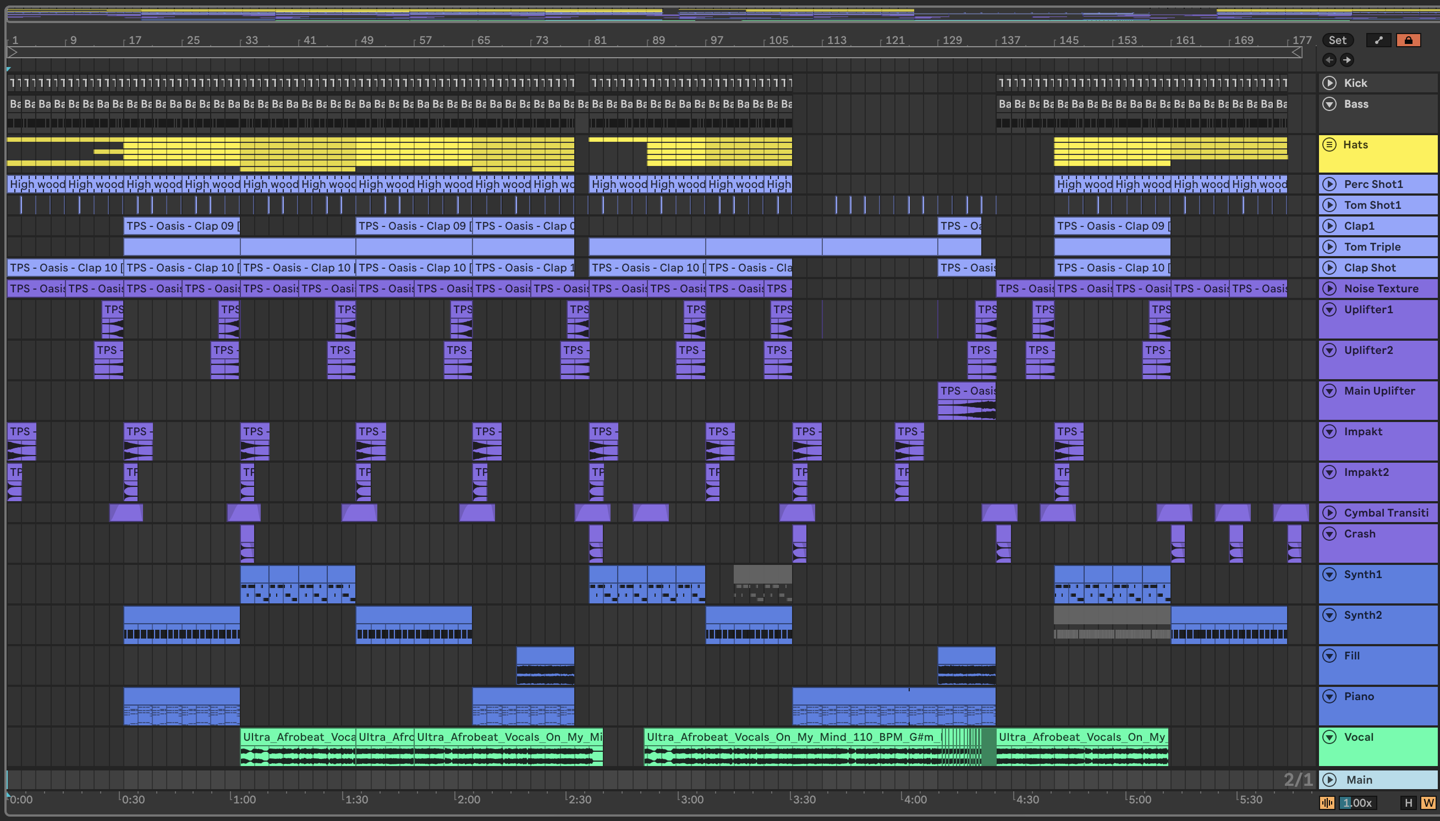Select the Synth1 track name
This screenshot has height=821, width=1440.
coord(1362,574)
